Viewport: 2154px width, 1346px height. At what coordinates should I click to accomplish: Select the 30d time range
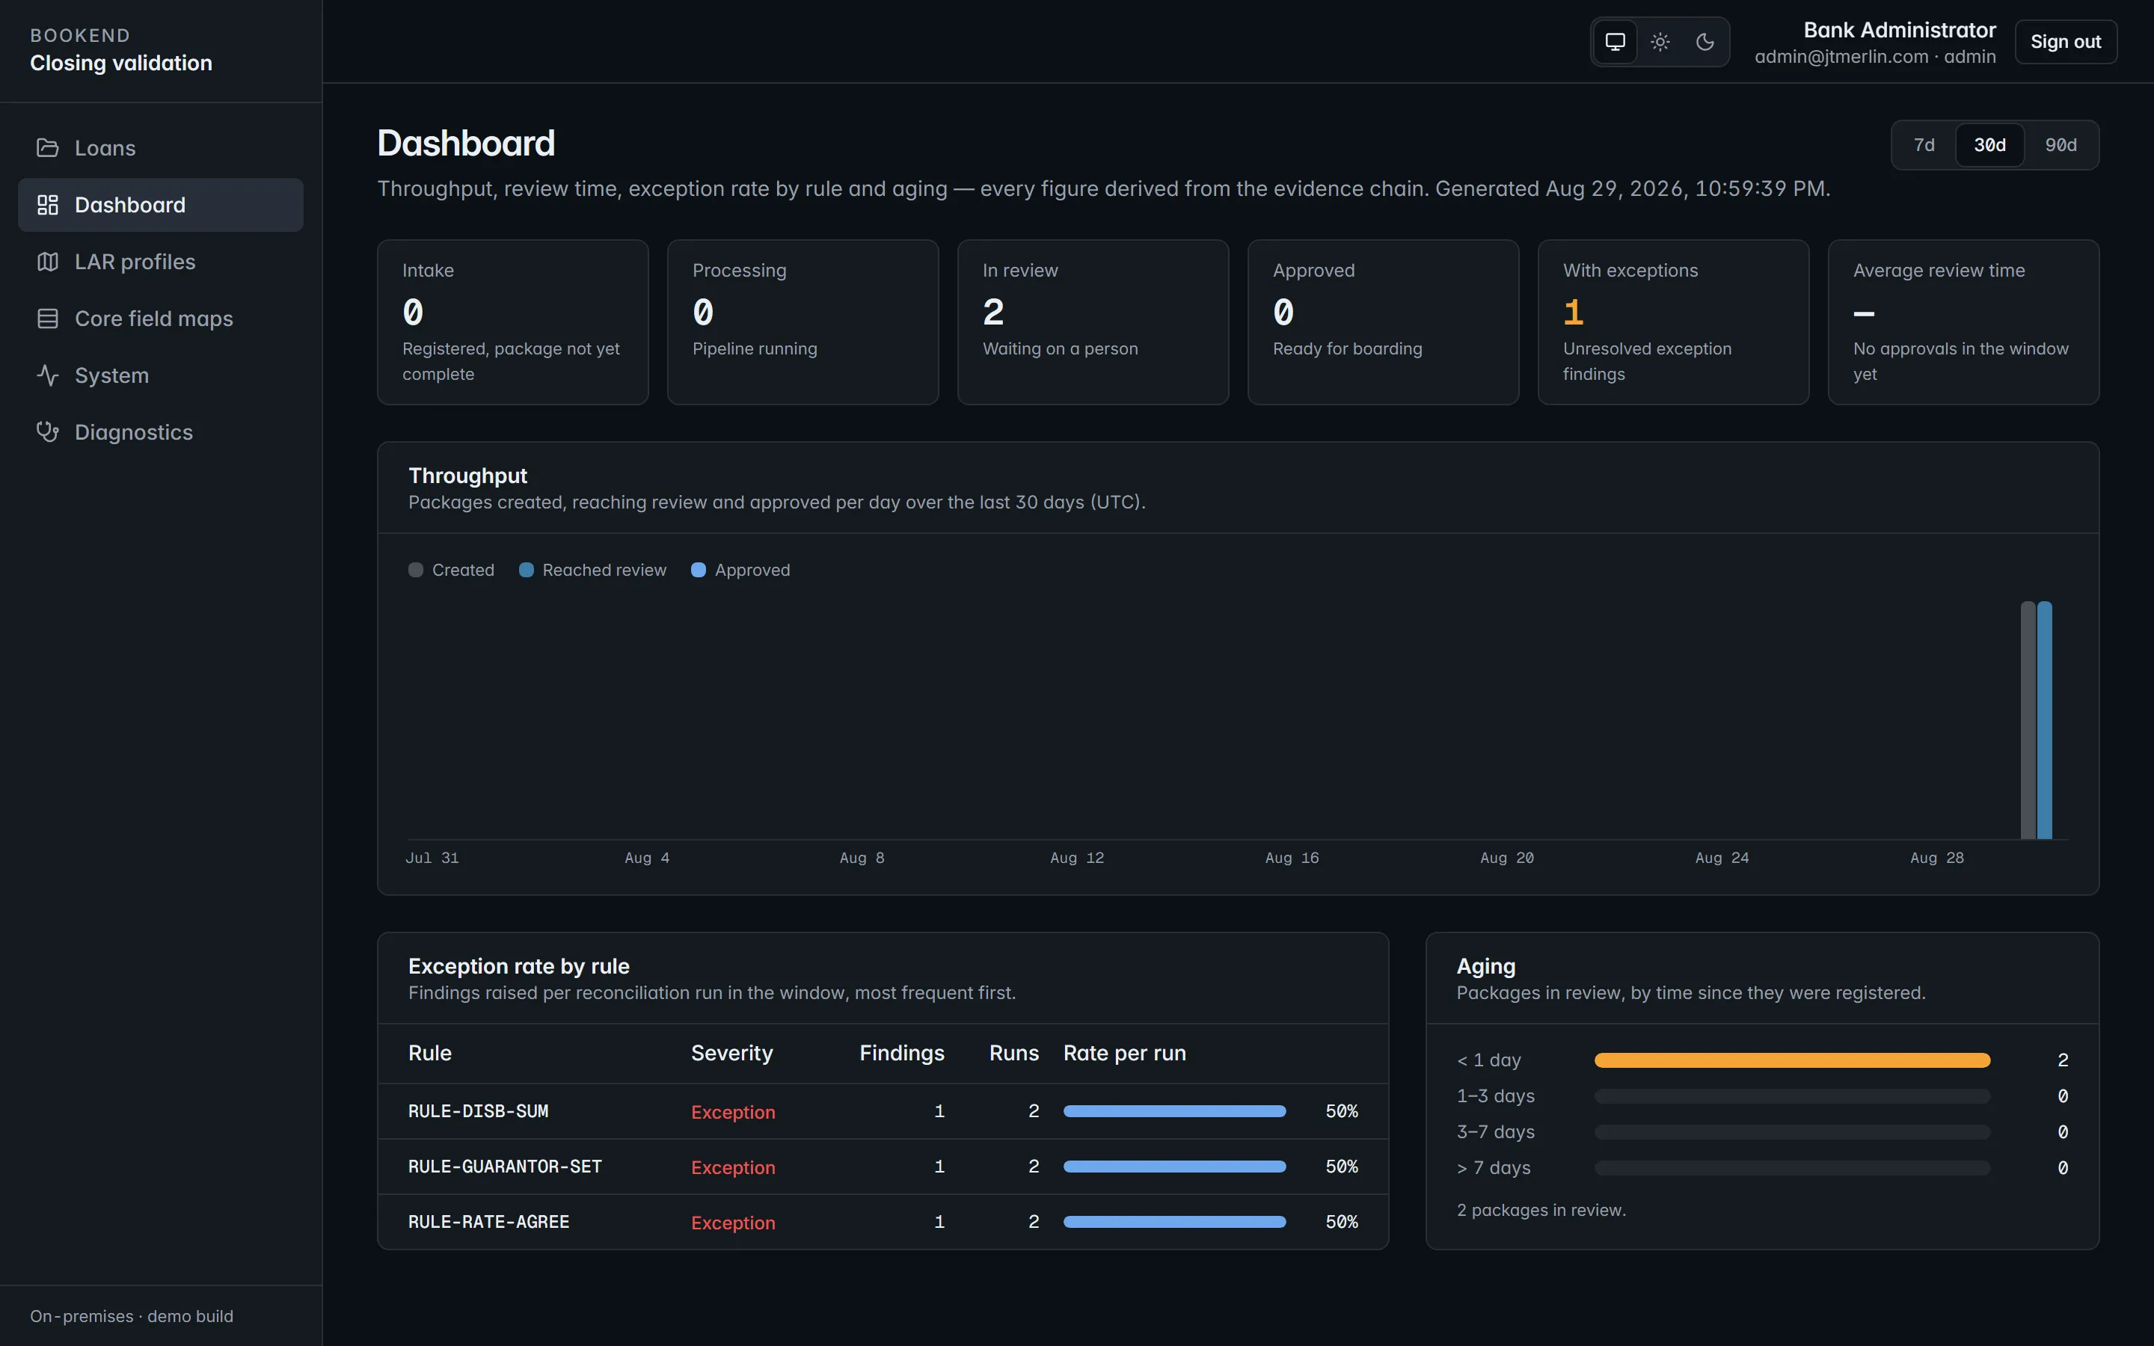(1989, 145)
